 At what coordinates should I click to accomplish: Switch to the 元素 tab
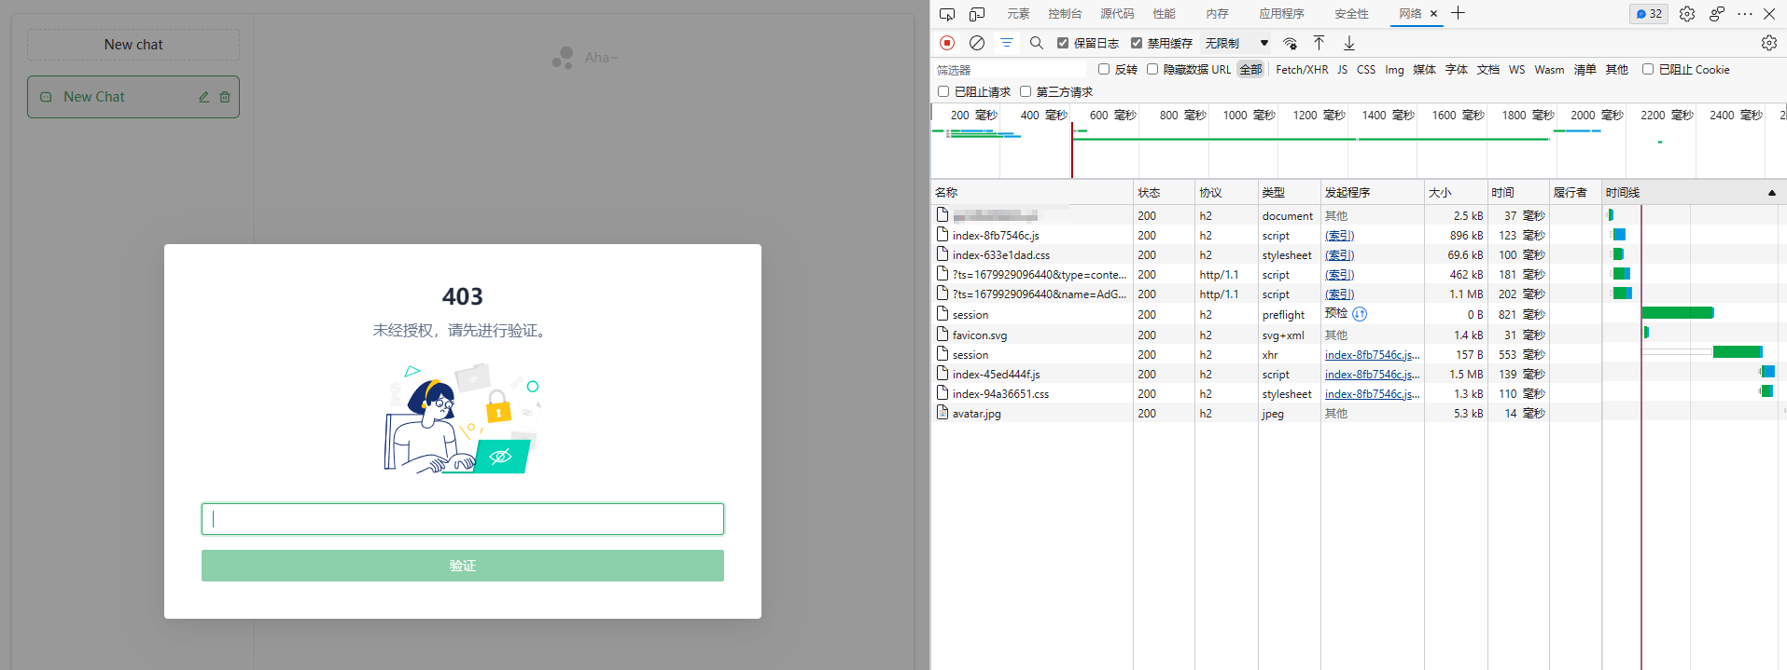pyautogui.click(x=1018, y=14)
